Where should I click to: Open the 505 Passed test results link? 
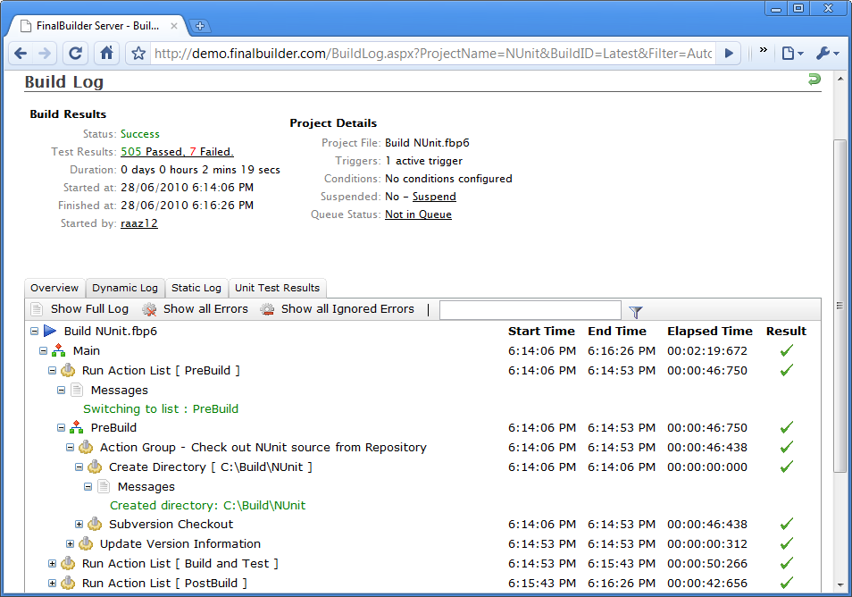(x=152, y=152)
